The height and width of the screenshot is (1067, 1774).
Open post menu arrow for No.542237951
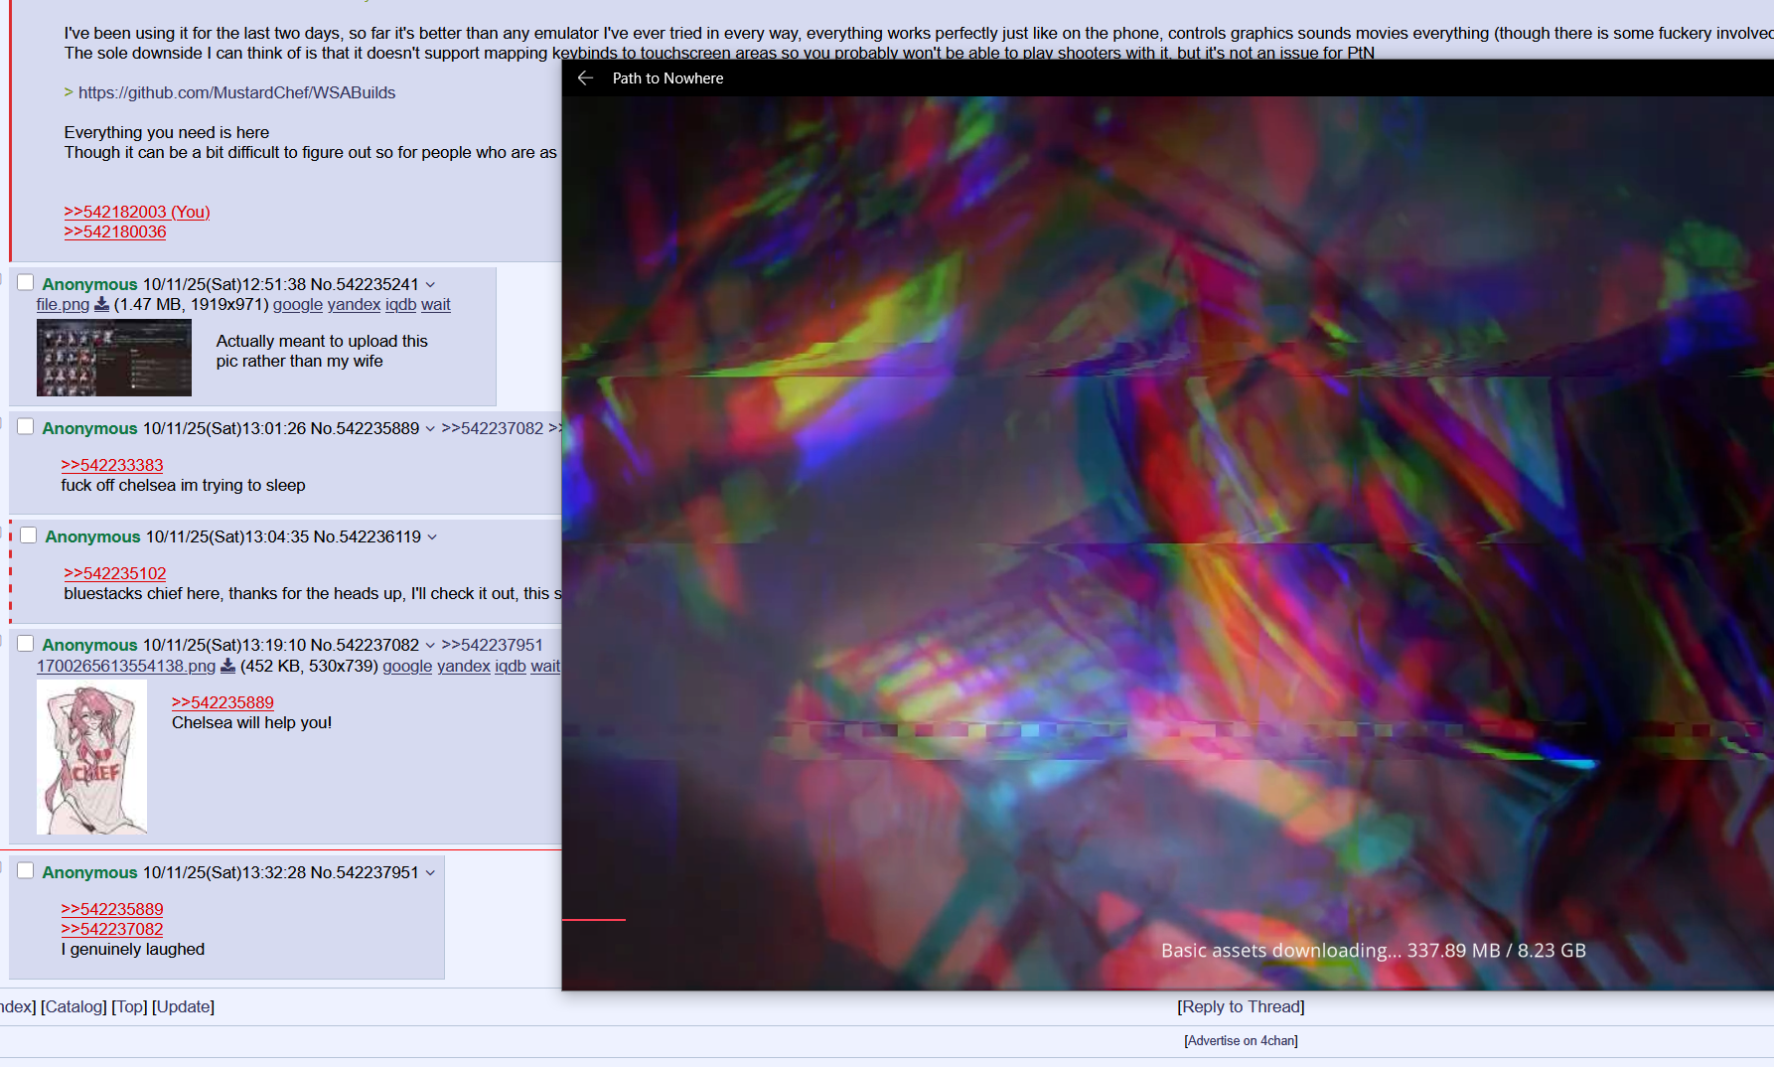point(430,873)
